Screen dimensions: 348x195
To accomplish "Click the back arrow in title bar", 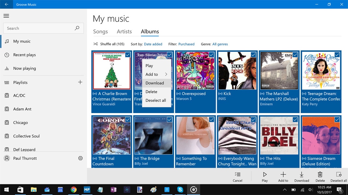I will [7, 4].
